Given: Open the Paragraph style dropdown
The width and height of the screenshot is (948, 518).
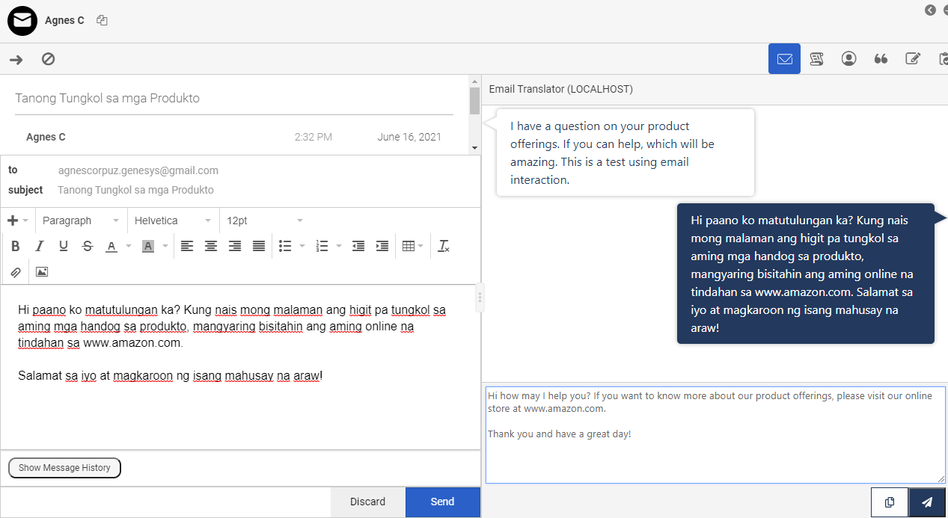Looking at the screenshot, I should tap(80, 221).
